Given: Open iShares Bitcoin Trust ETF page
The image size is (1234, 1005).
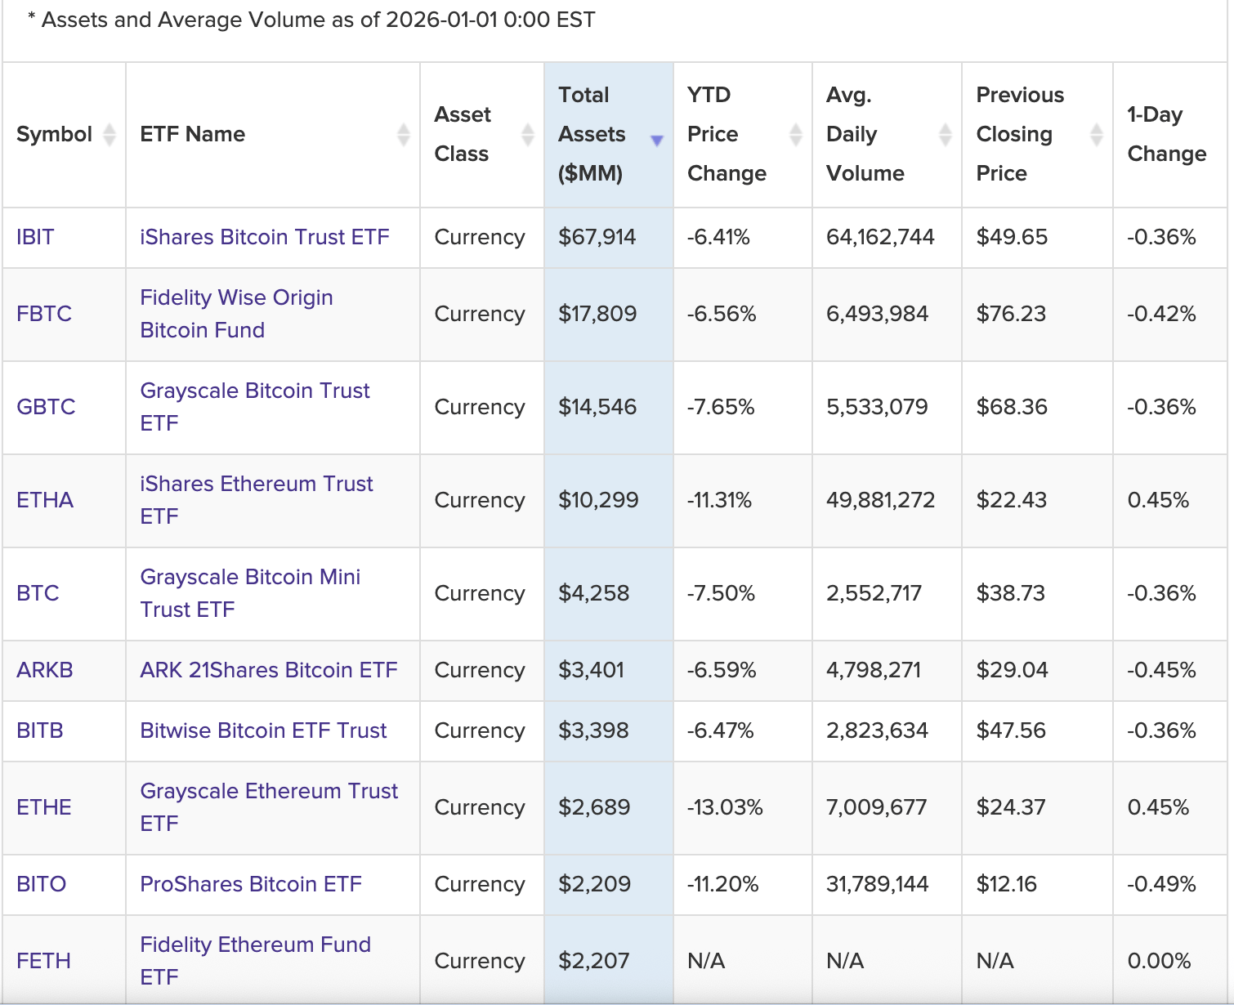Looking at the screenshot, I should tap(264, 237).
